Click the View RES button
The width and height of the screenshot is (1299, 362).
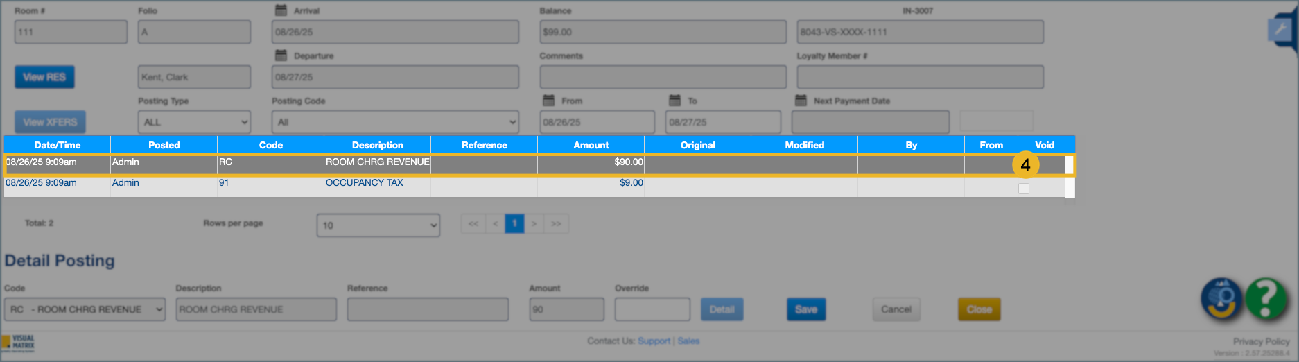pos(44,77)
